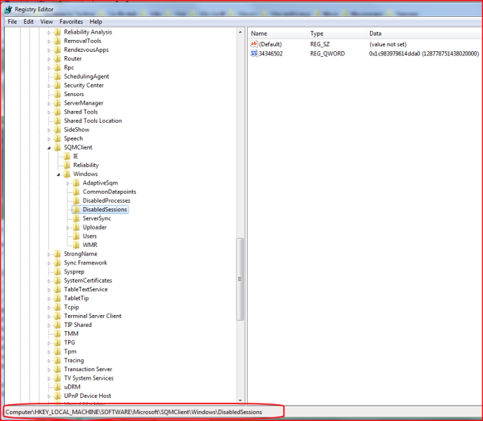
Task: Expand the Terminal Server Client key
Action: point(49,316)
